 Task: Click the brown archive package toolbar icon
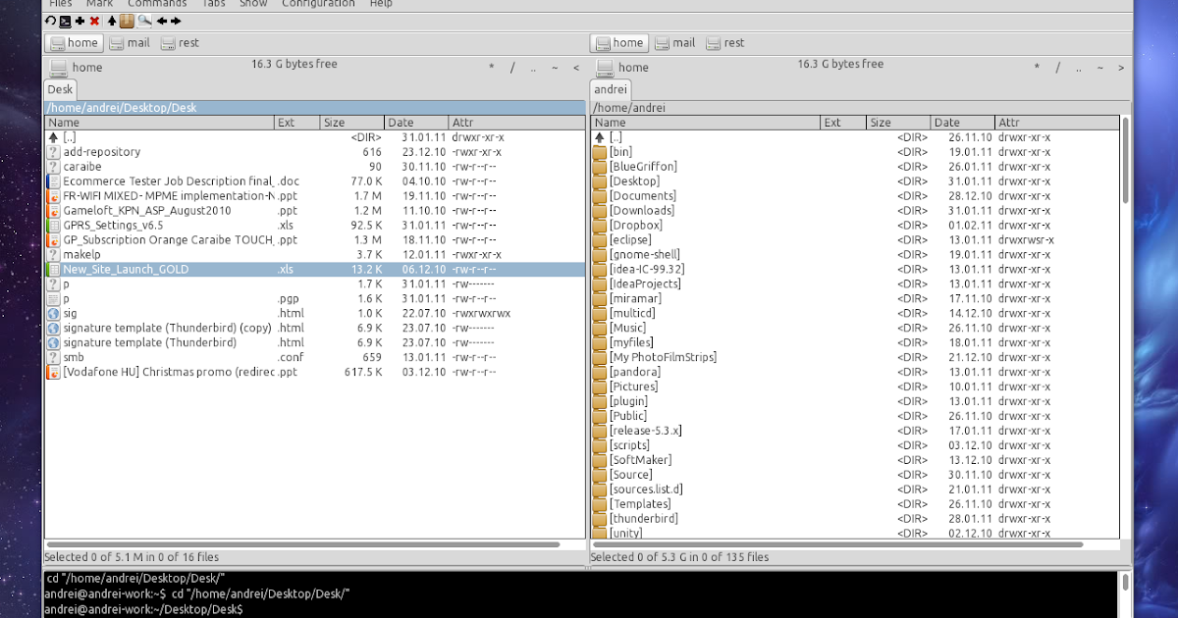(x=126, y=21)
